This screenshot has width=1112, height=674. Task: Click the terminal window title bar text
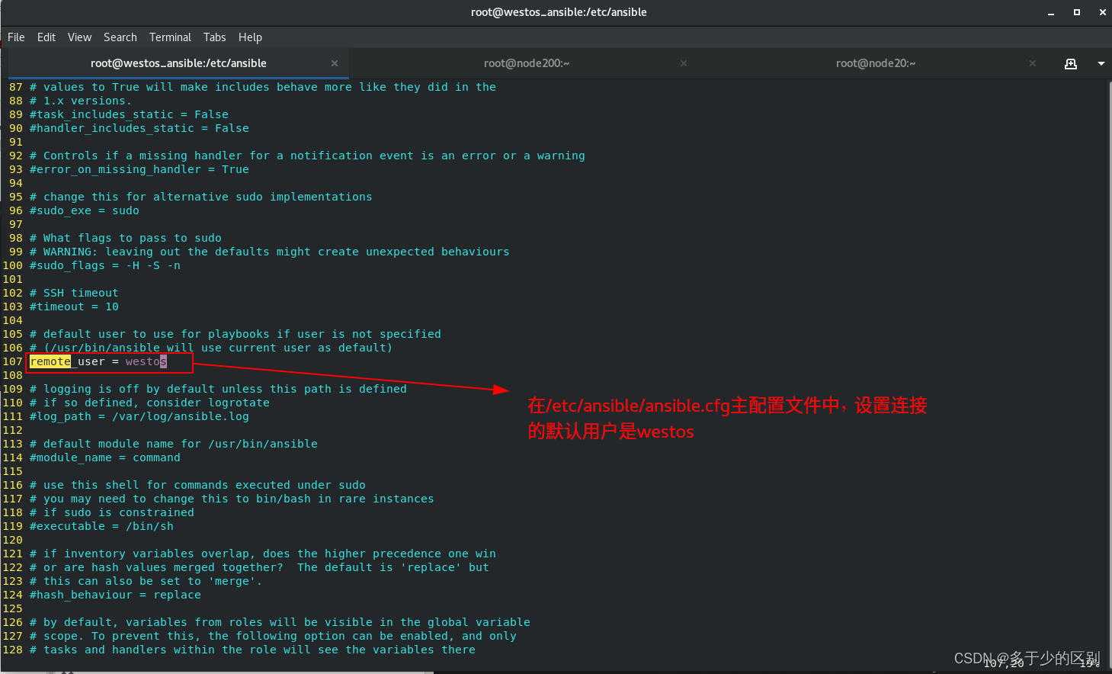[559, 12]
